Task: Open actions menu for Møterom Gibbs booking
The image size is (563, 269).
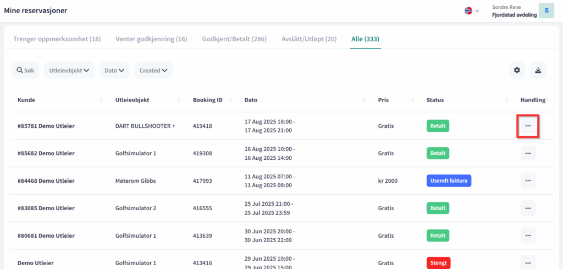Action: pos(528,181)
